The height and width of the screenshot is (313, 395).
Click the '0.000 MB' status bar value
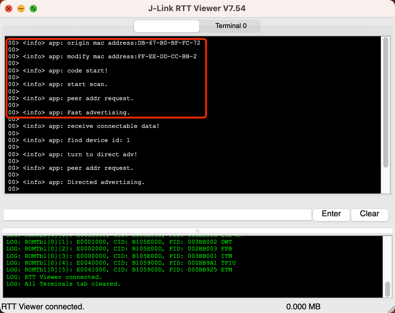point(303,307)
